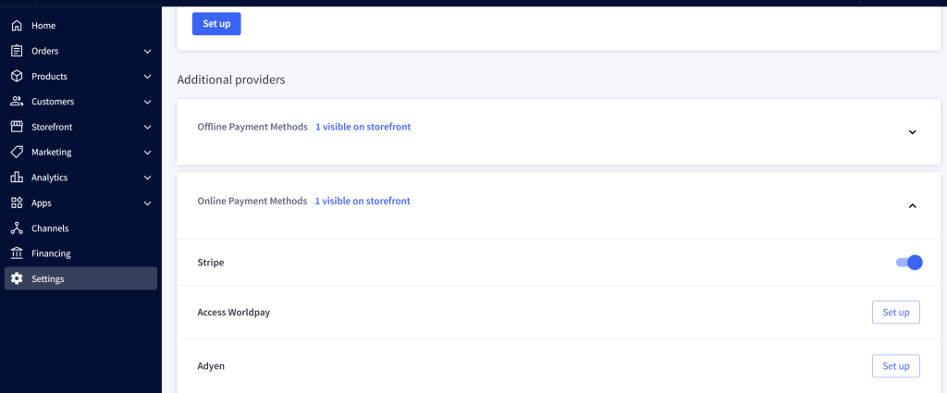
Task: Expand the Marketing menu chevron
Action: [147, 153]
